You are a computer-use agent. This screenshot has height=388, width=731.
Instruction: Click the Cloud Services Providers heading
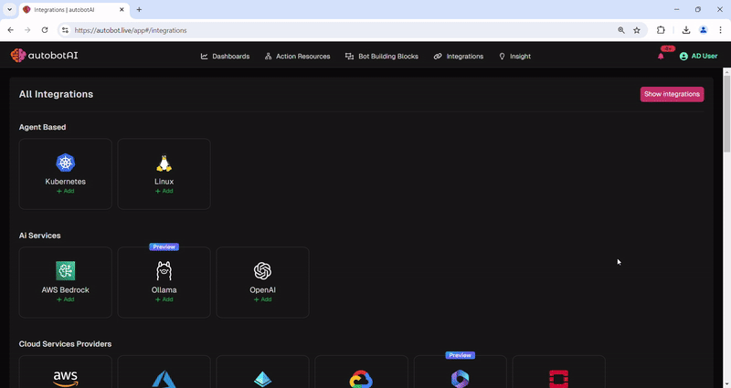point(65,344)
